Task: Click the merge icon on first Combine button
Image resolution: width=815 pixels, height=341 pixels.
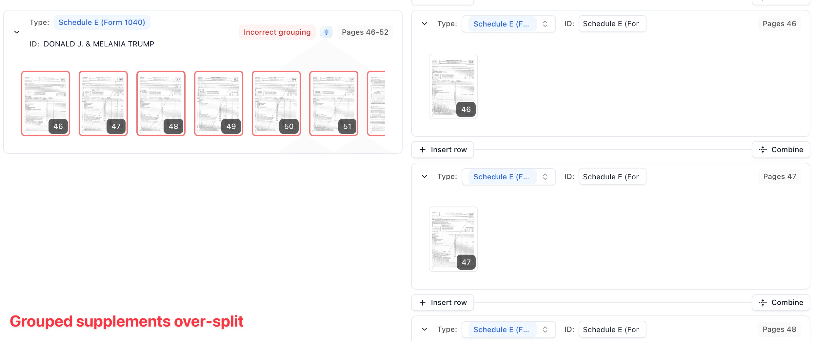Action: (x=763, y=150)
